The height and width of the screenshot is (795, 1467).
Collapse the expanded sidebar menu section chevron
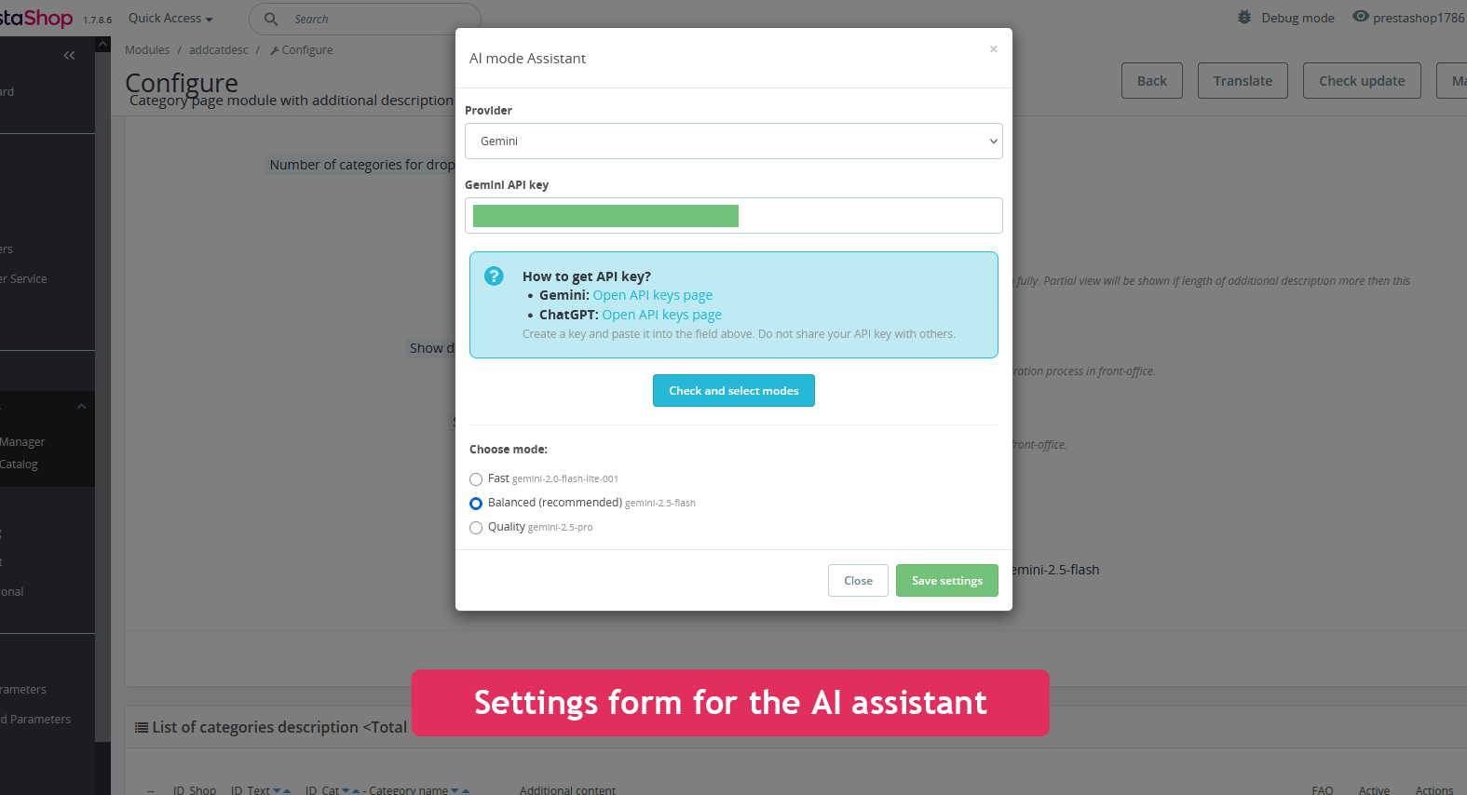pyautogui.click(x=81, y=406)
